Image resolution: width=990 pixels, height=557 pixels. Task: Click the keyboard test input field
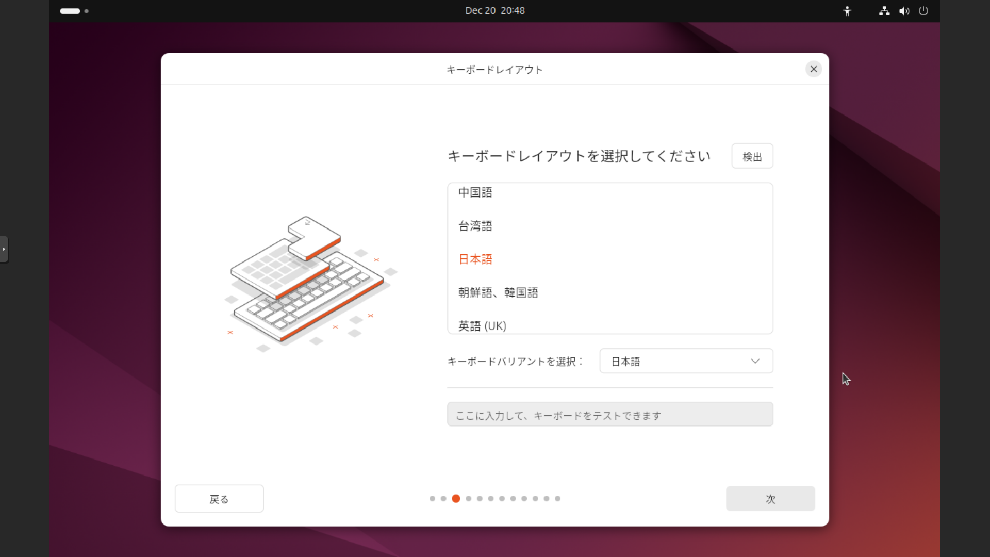click(x=610, y=415)
